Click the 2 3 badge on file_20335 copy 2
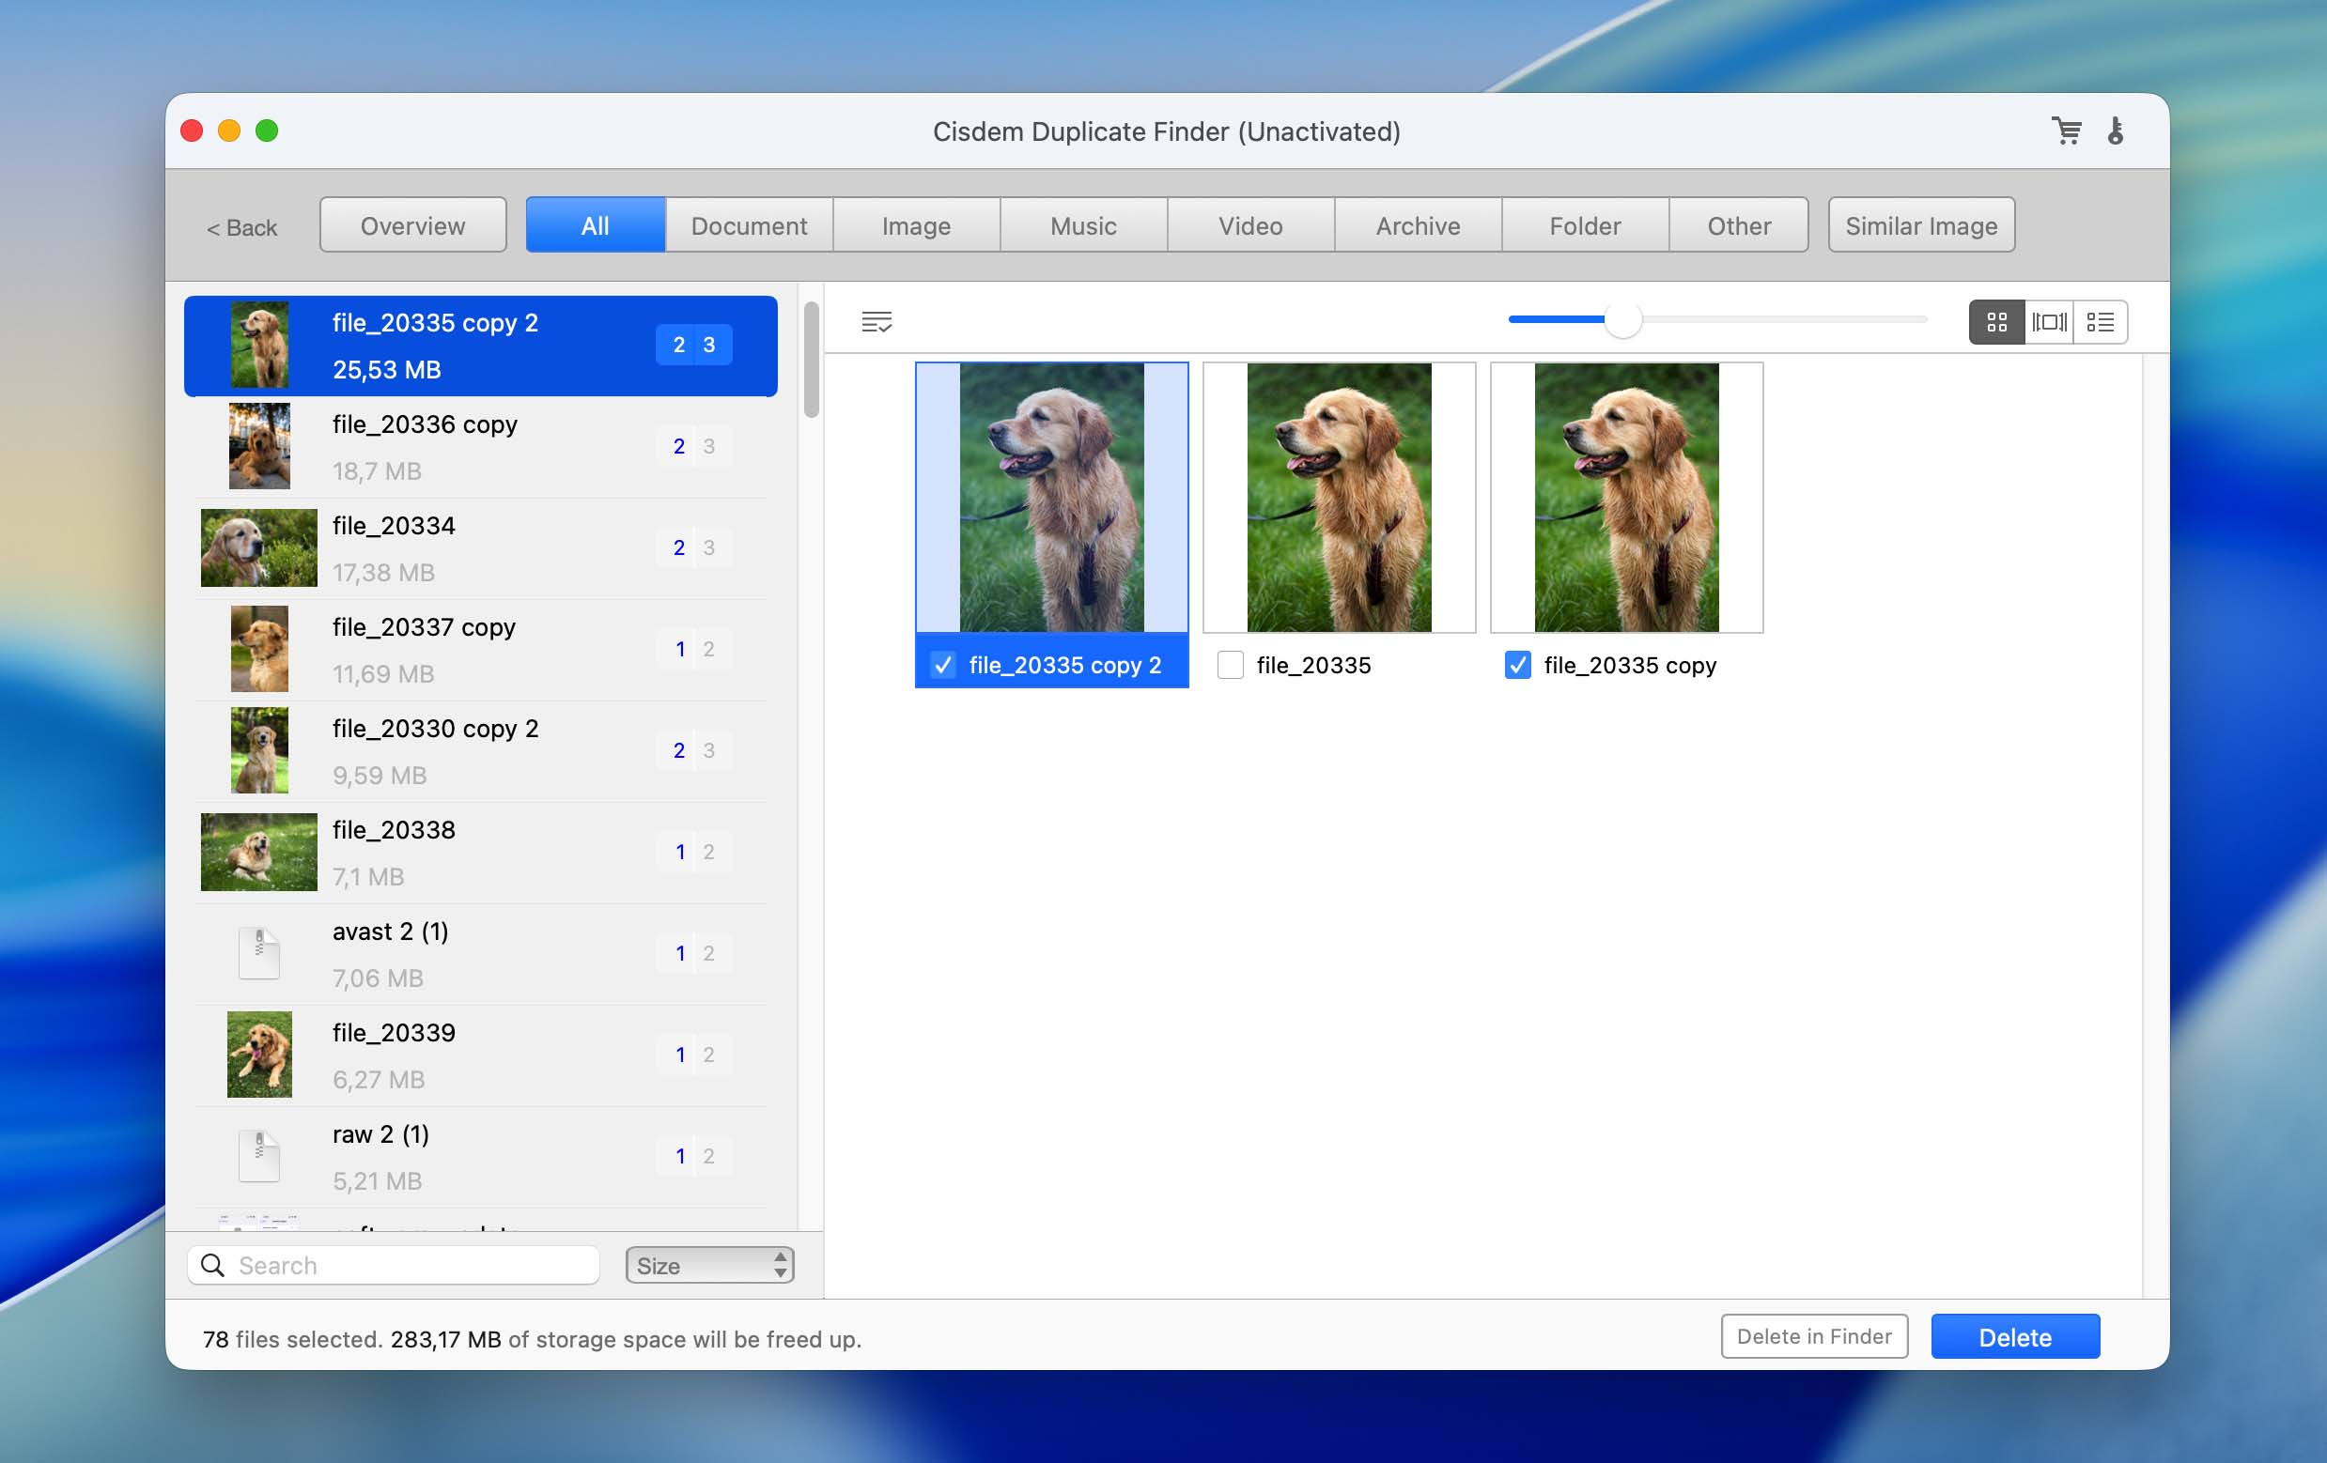 point(694,345)
